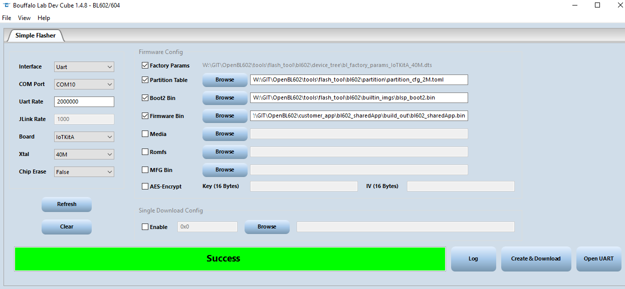Image resolution: width=625 pixels, height=289 pixels.
Task: Click Browse in Single Download Config
Action: 267,227
